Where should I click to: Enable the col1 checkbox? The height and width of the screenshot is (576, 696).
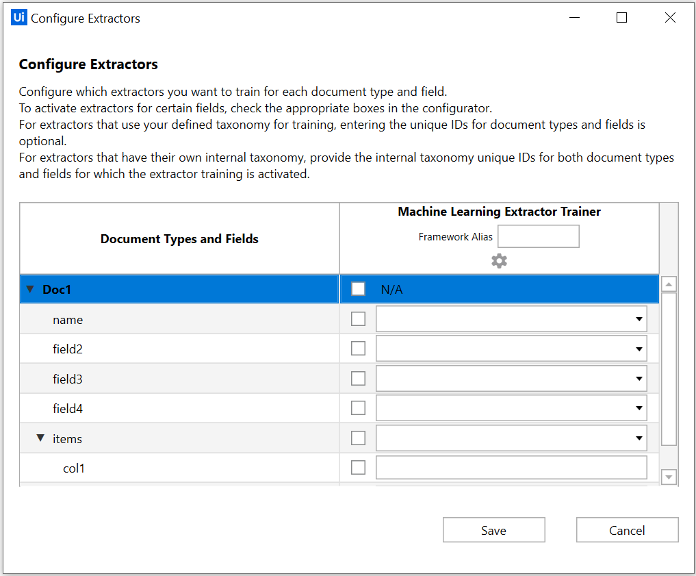point(358,467)
